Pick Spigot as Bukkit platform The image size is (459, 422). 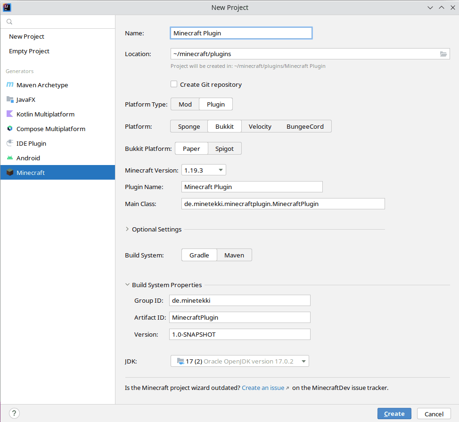coord(224,149)
